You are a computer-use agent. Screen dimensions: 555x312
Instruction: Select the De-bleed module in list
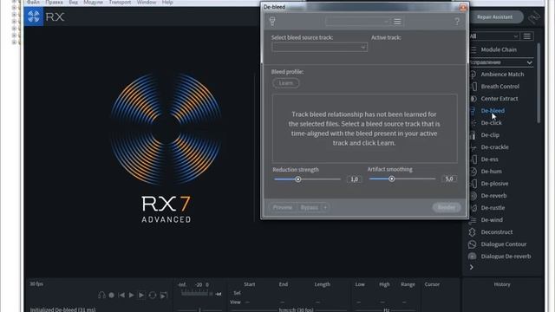(x=493, y=111)
